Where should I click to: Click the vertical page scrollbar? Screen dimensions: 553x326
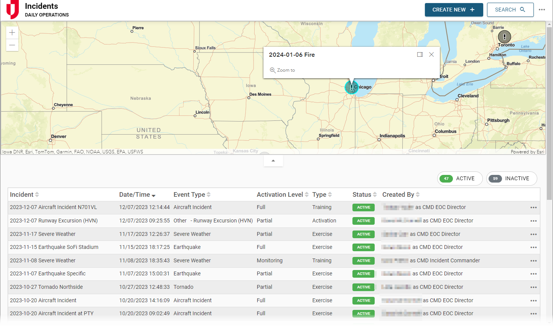click(x=549, y=115)
